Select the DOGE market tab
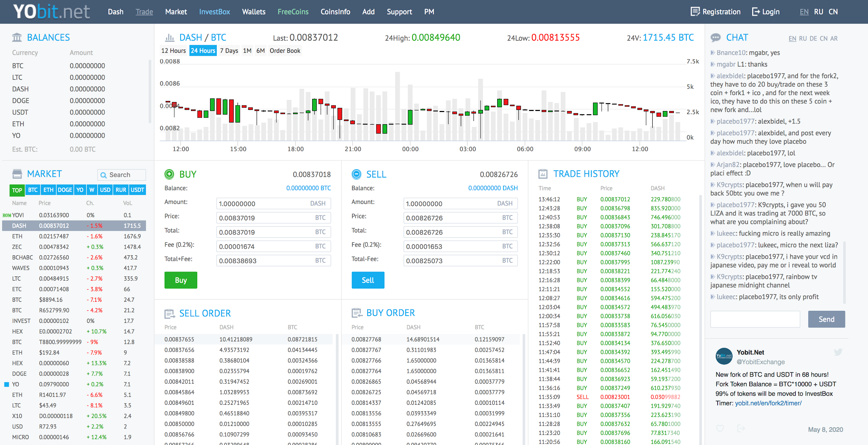The image size is (868, 445). click(x=65, y=190)
